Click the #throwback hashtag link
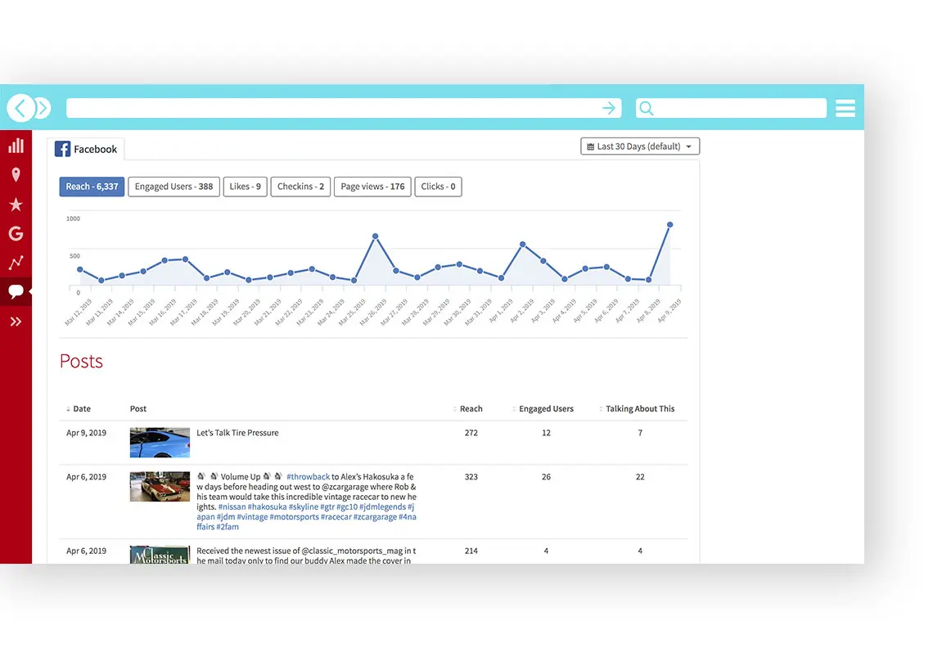This screenshot has width=933, height=648. pos(308,477)
